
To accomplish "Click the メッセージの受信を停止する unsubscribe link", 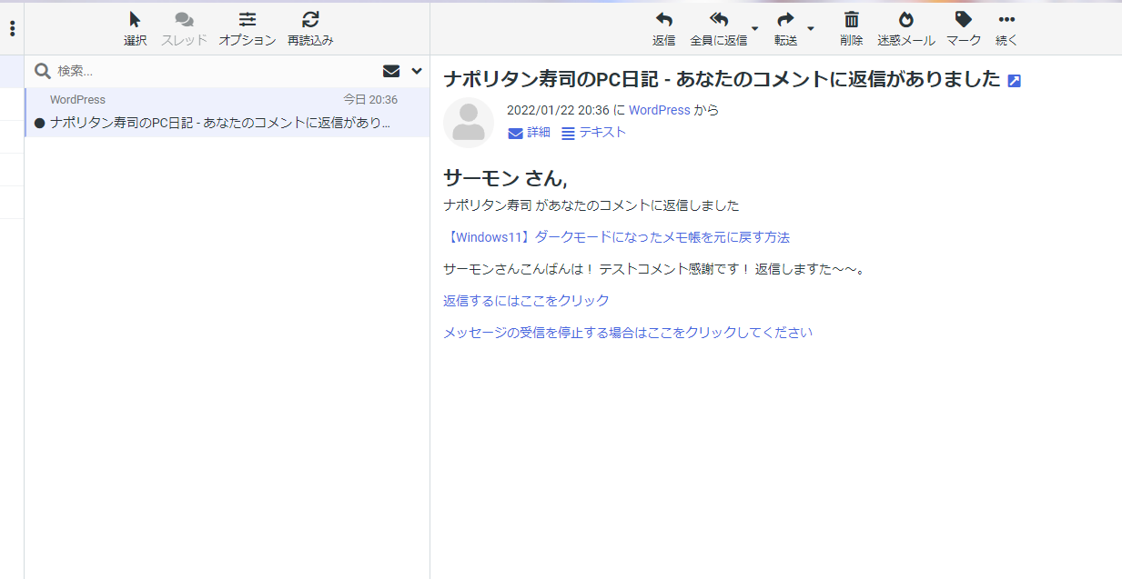I will (x=628, y=333).
